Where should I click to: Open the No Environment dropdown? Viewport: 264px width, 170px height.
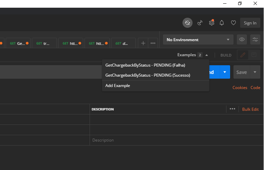pos(198,39)
